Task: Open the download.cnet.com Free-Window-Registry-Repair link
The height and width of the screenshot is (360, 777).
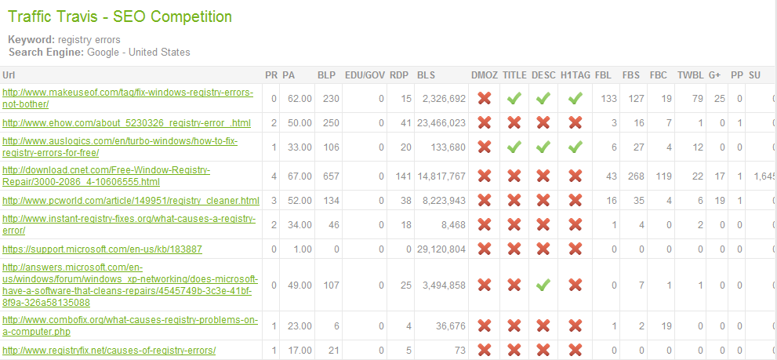Action: point(106,176)
